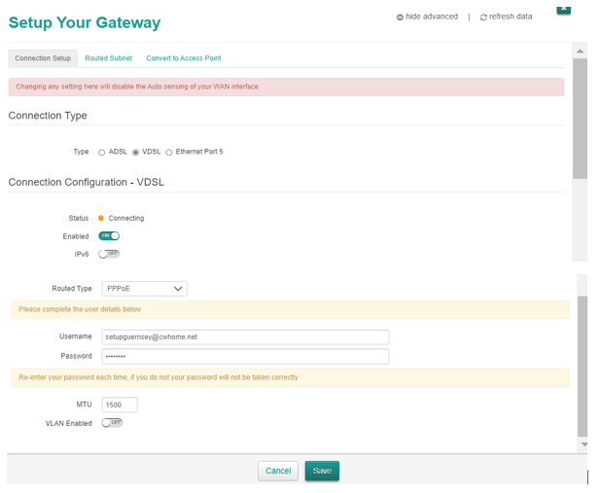This screenshot has height=493, width=600.
Task: Go to Convert to Access Point tab
Action: click(183, 58)
